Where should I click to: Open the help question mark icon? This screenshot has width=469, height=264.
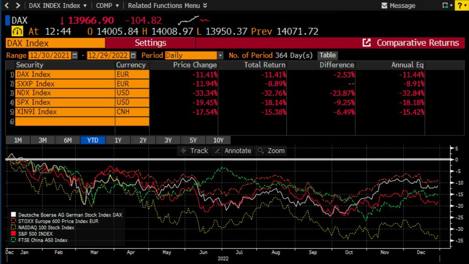point(460,5)
